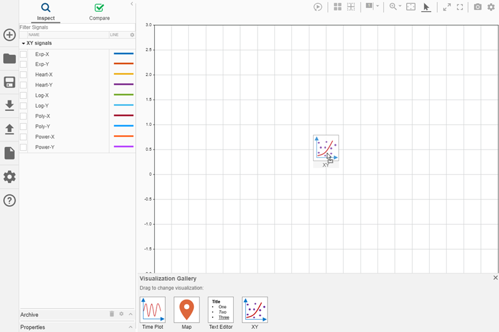
Task: Expand the Properties pane chevron
Action: click(130, 327)
